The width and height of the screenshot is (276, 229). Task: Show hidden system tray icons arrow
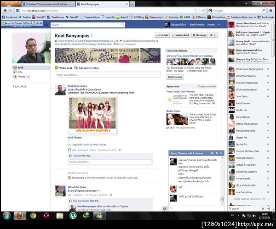[238, 216]
